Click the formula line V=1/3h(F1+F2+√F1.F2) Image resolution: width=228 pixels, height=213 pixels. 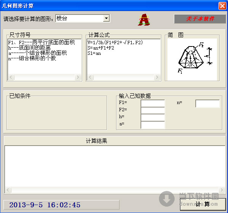tap(115, 42)
